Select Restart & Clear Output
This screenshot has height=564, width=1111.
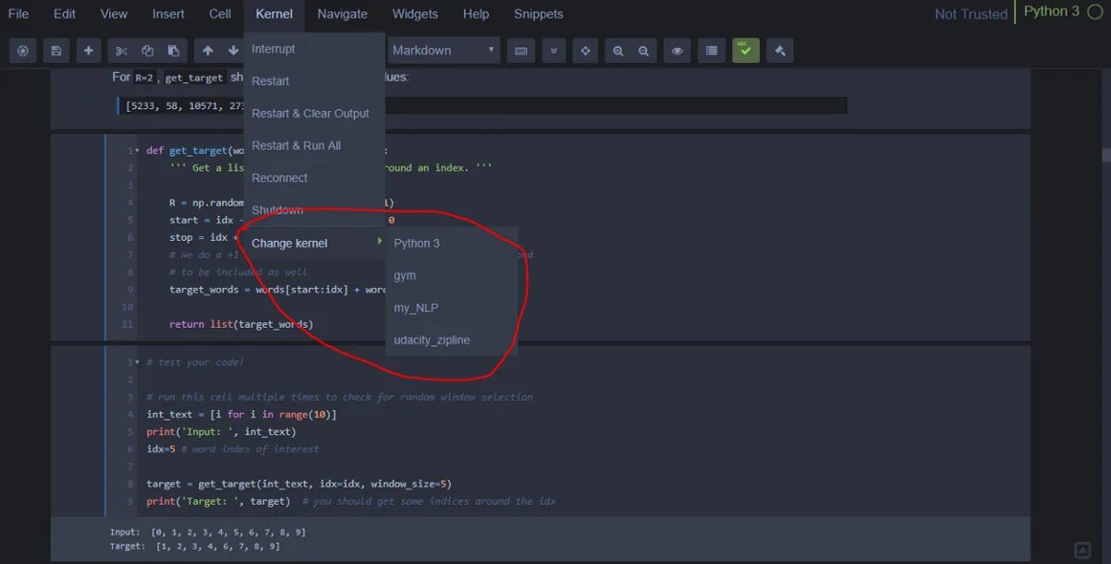coord(314,114)
